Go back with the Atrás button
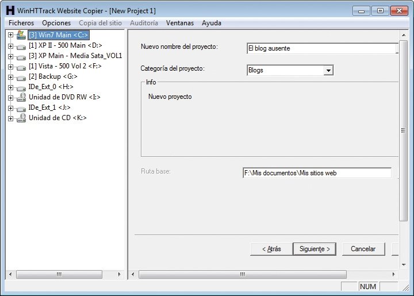This screenshot has height=296, width=414. pos(271,249)
